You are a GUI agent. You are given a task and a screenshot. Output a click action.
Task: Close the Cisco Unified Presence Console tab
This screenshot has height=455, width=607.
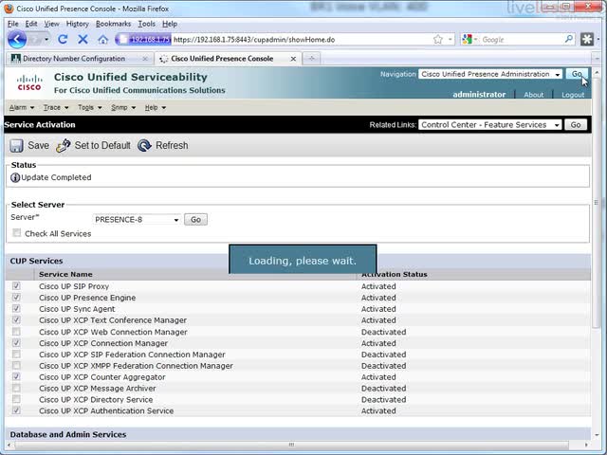pyautogui.click(x=293, y=59)
